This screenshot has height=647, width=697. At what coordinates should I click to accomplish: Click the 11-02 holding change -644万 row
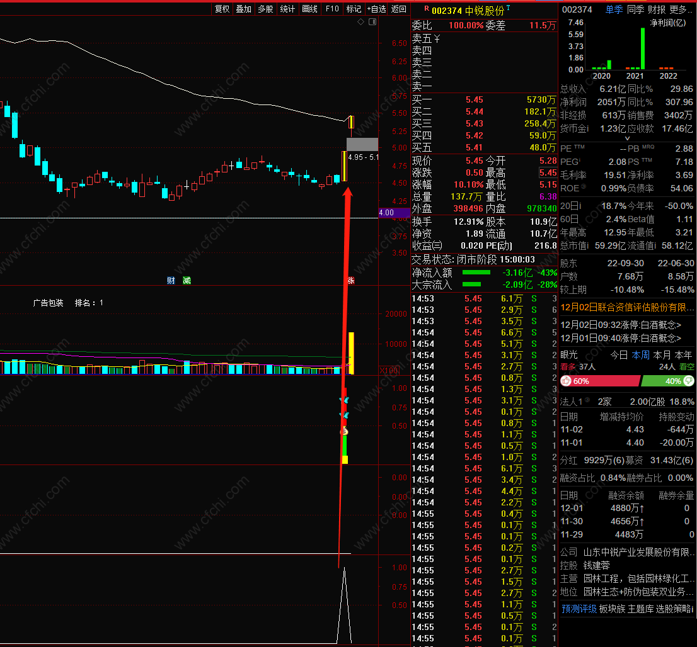(x=627, y=429)
